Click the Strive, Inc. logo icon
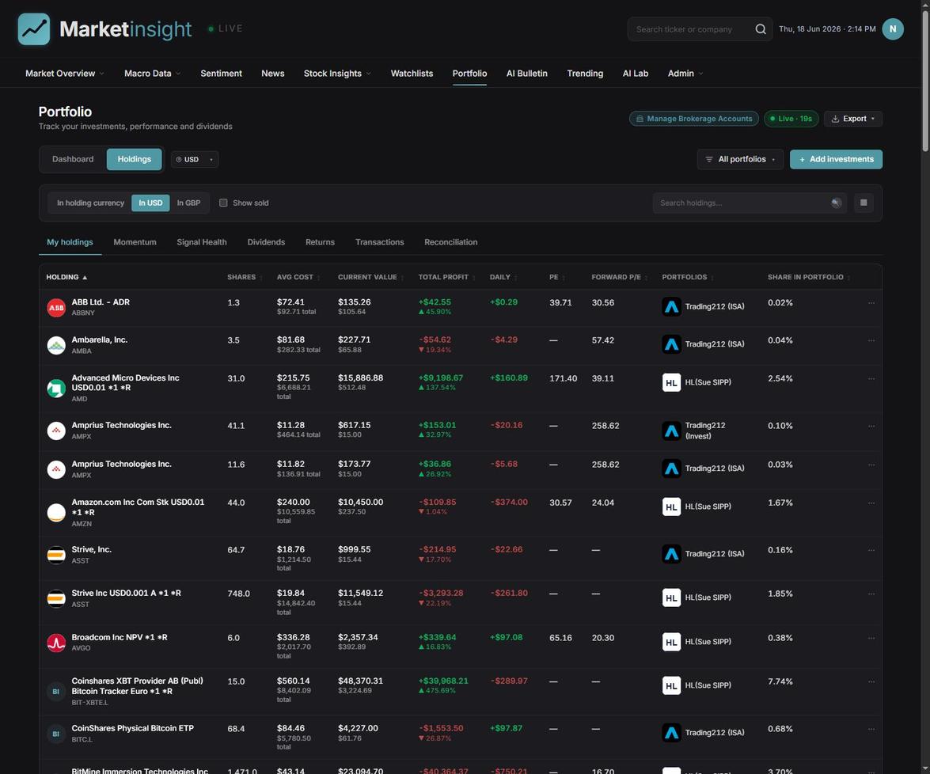The width and height of the screenshot is (930, 774). tap(56, 555)
